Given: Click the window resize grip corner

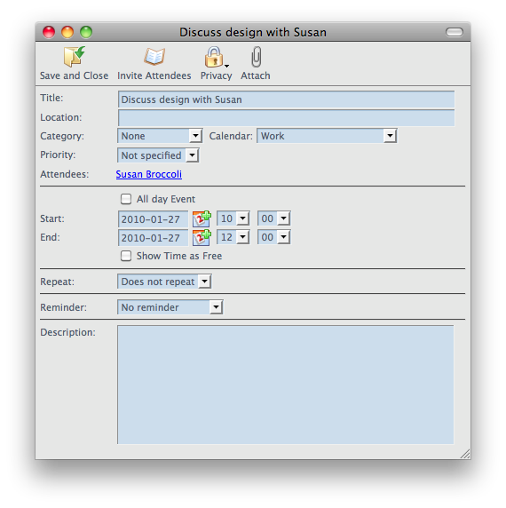Looking at the screenshot, I should (x=465, y=454).
